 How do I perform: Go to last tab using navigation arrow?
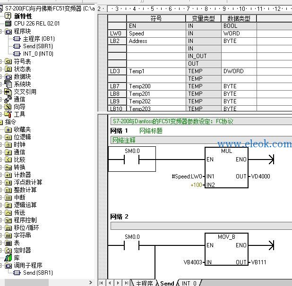click(127, 283)
